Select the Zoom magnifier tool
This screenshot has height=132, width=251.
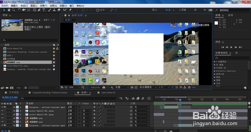tap(14, 10)
